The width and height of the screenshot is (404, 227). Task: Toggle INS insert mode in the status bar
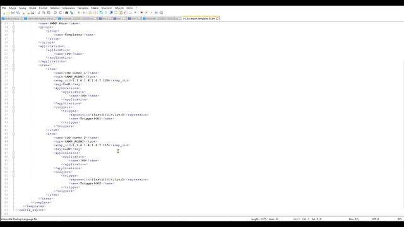400,219
